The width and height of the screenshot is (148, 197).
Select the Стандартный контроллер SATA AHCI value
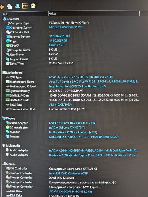[73, 169]
